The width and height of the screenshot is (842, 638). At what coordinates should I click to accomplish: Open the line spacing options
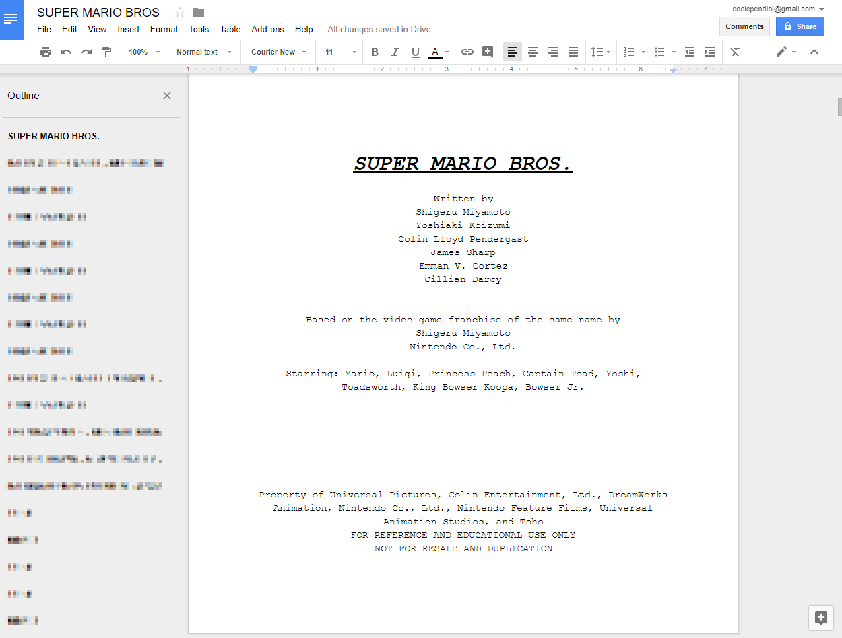pos(600,52)
